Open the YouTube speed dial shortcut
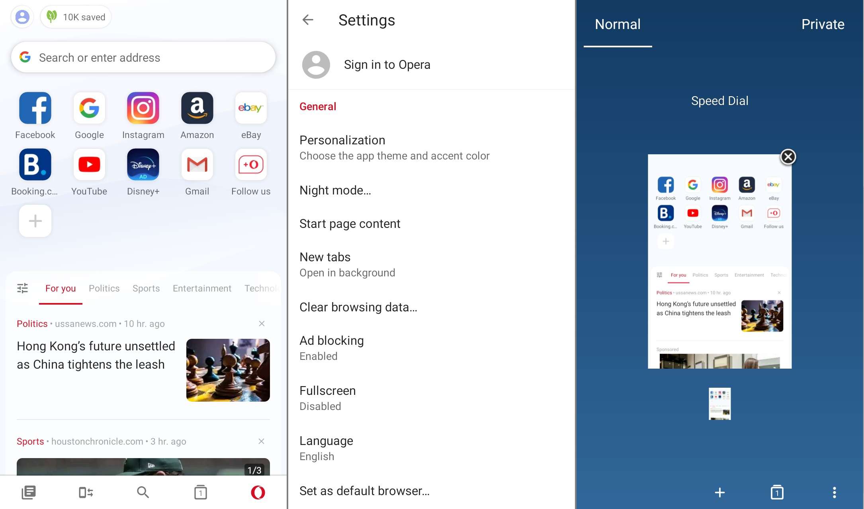 pyautogui.click(x=89, y=172)
